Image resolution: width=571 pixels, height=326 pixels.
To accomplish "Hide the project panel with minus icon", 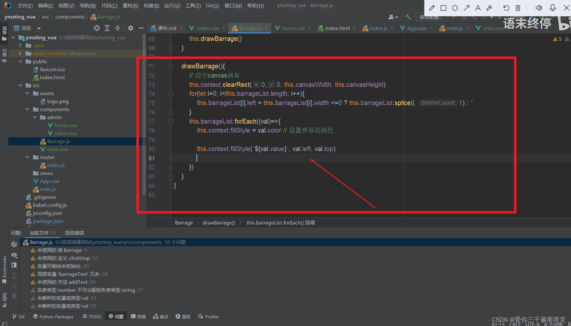I will [x=141, y=28].
